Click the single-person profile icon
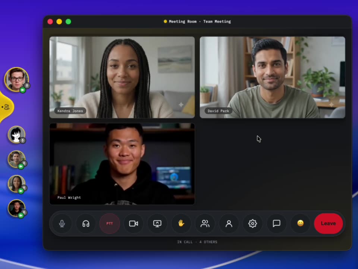The image size is (358, 269). tap(229, 223)
